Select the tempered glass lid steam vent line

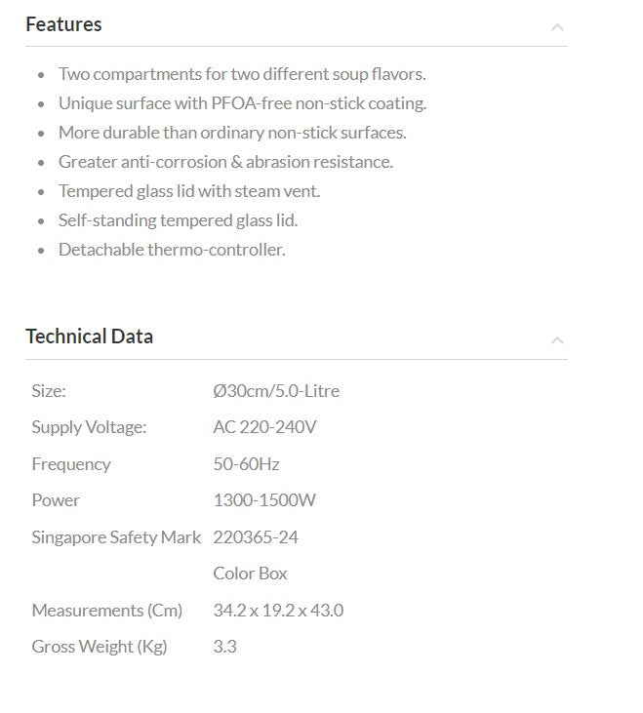189,191
